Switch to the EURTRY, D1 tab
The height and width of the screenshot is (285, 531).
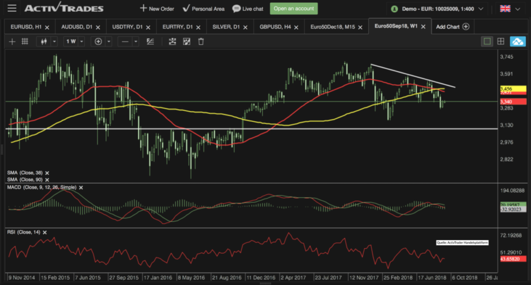[x=177, y=26]
